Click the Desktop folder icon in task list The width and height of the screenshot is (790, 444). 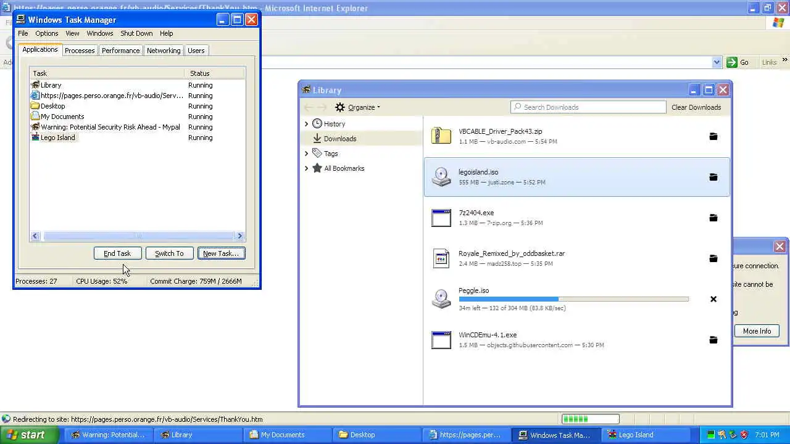coord(35,106)
